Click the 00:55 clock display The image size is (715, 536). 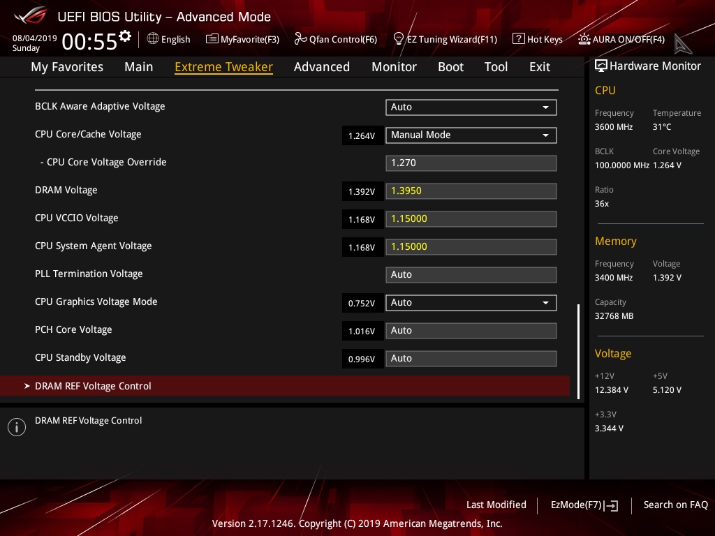pyautogui.click(x=89, y=41)
